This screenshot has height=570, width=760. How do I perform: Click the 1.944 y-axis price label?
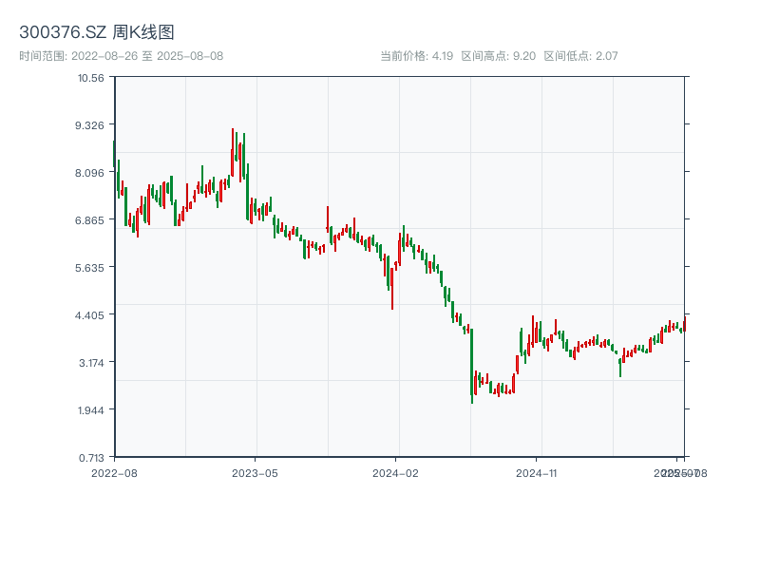[91, 410]
